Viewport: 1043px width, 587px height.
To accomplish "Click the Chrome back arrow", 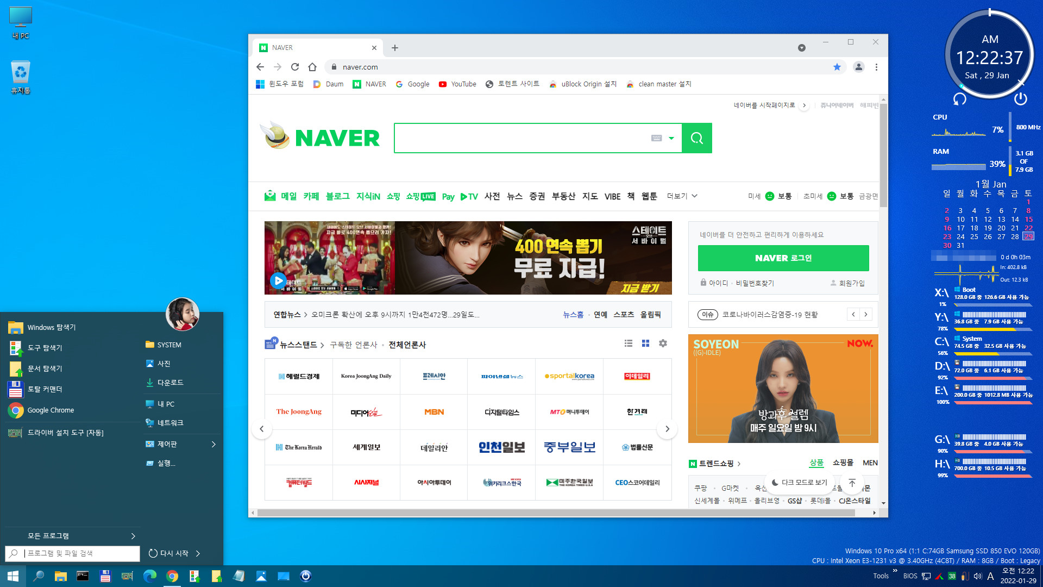I will coord(260,67).
